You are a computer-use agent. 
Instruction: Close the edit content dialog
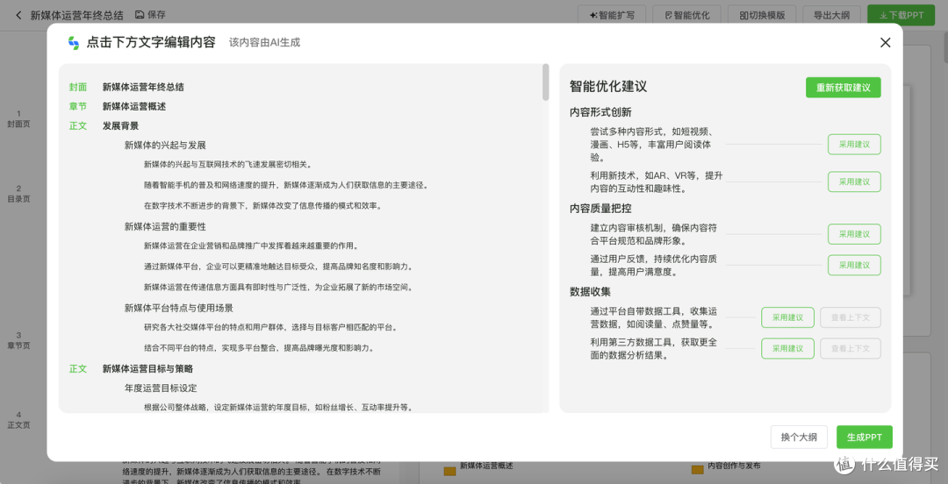click(x=885, y=42)
